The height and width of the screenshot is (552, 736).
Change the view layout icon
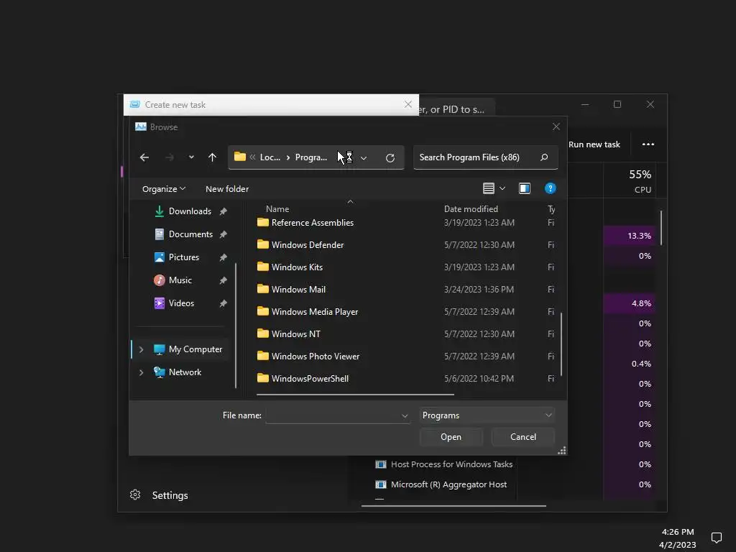(x=488, y=188)
